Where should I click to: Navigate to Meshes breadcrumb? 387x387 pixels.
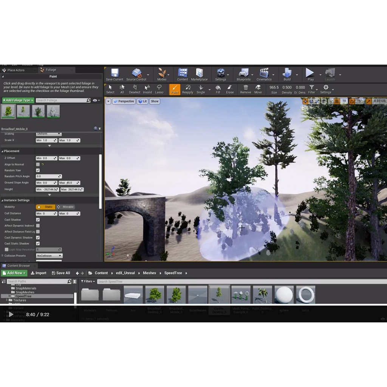tap(150, 273)
